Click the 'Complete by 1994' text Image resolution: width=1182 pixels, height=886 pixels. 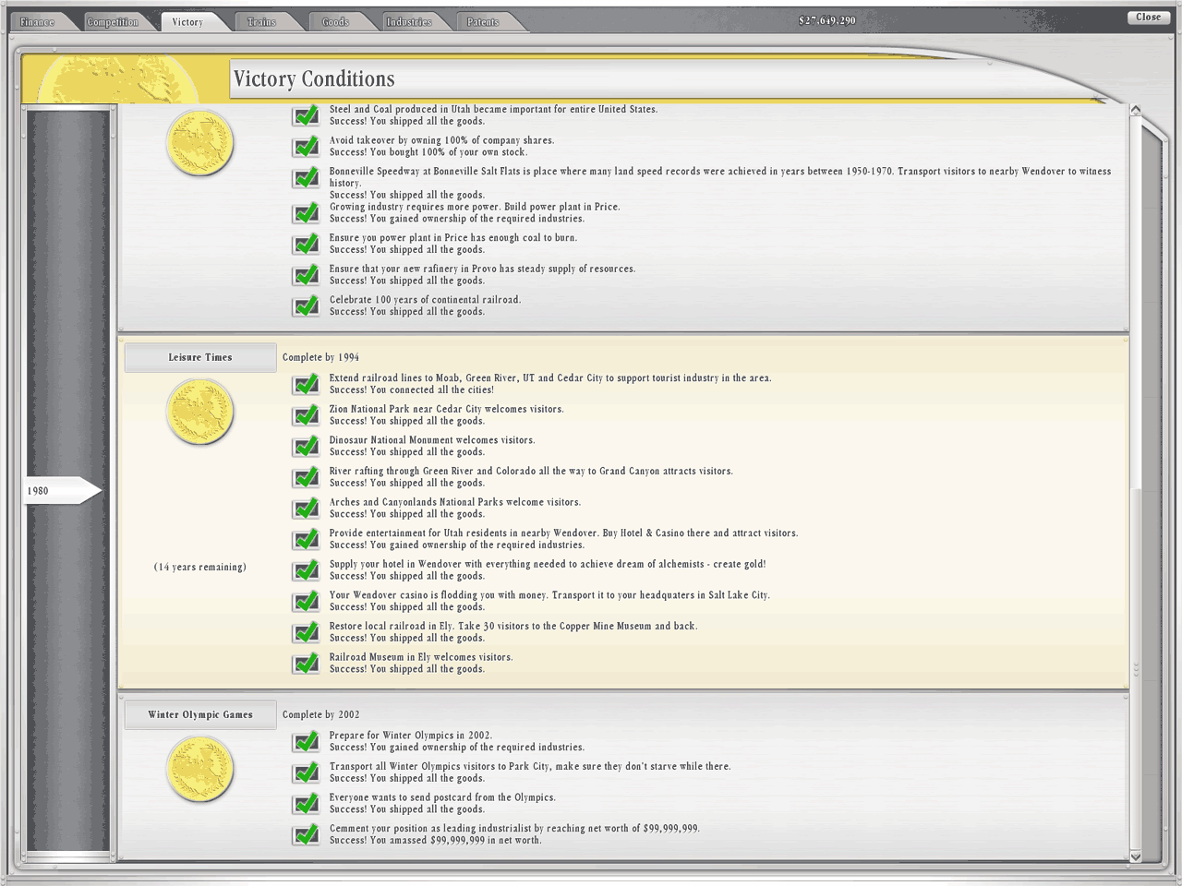click(321, 358)
